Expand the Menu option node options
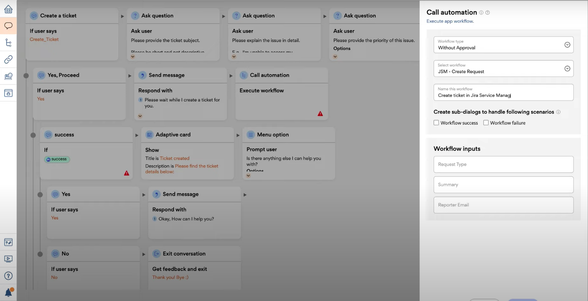 (x=248, y=176)
